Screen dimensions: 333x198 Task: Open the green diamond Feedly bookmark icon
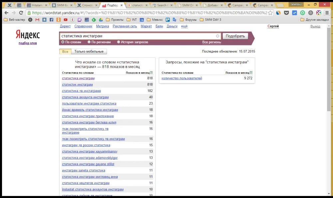(94, 20)
